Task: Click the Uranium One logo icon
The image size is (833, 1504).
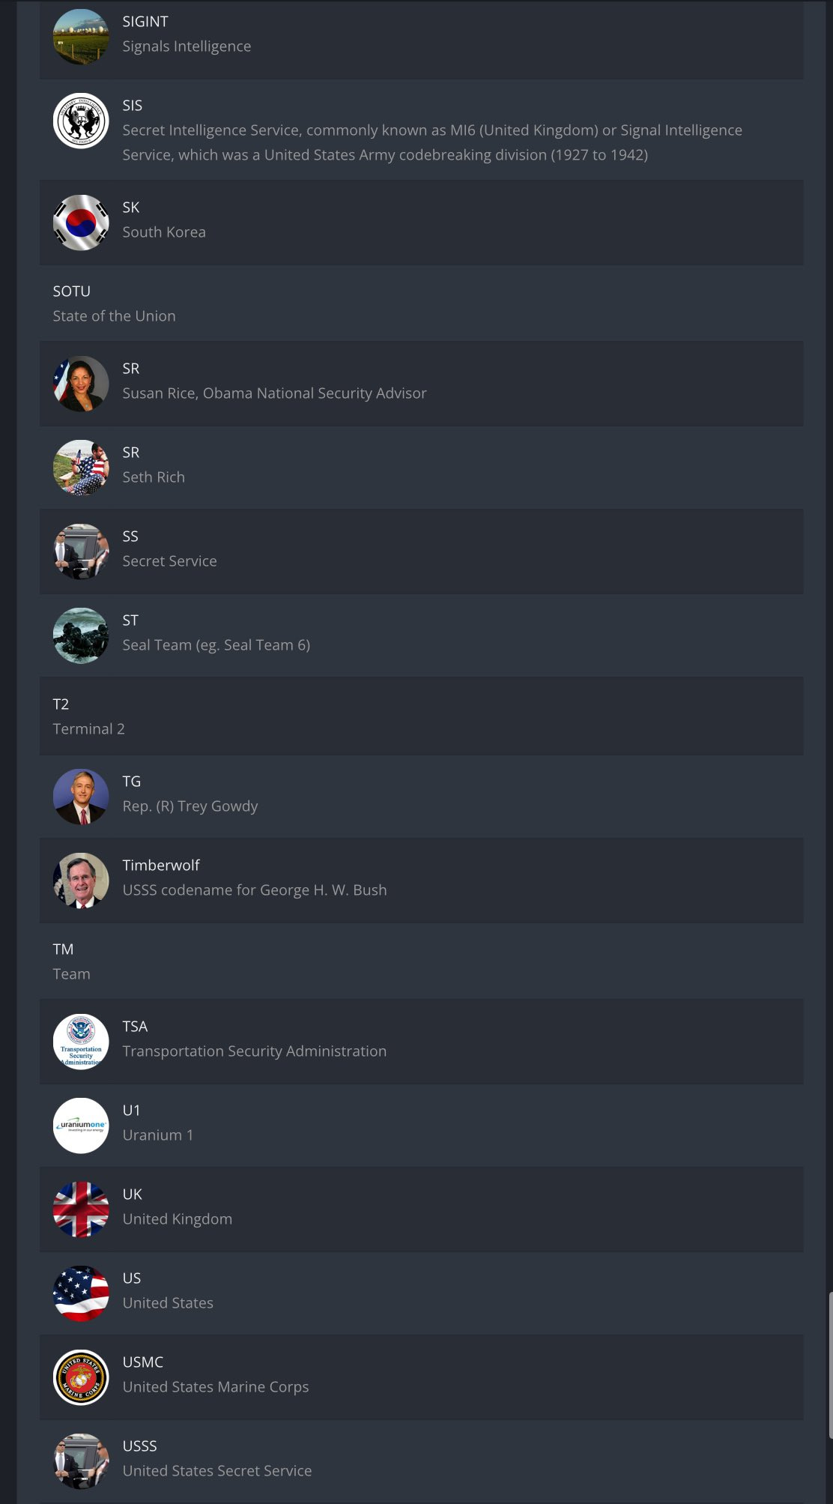Action: 81,1126
